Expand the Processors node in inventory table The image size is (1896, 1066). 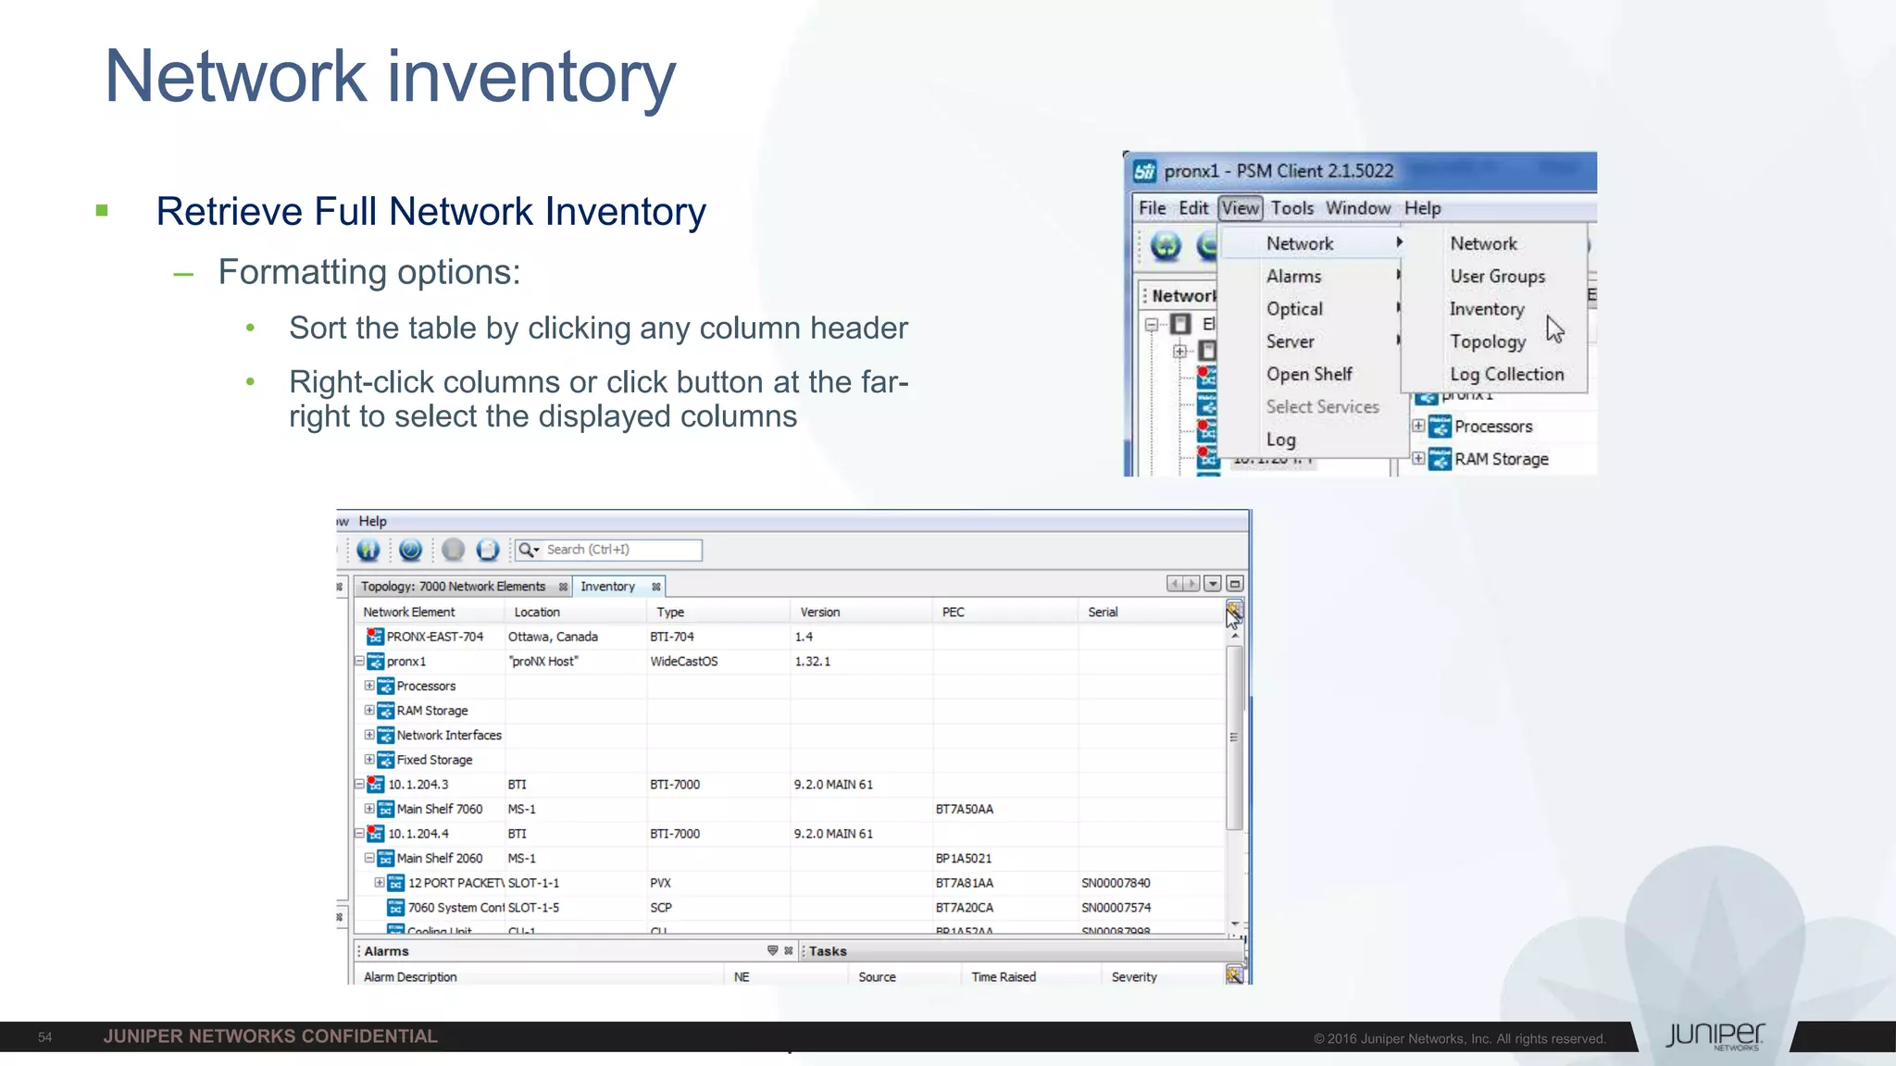369,686
